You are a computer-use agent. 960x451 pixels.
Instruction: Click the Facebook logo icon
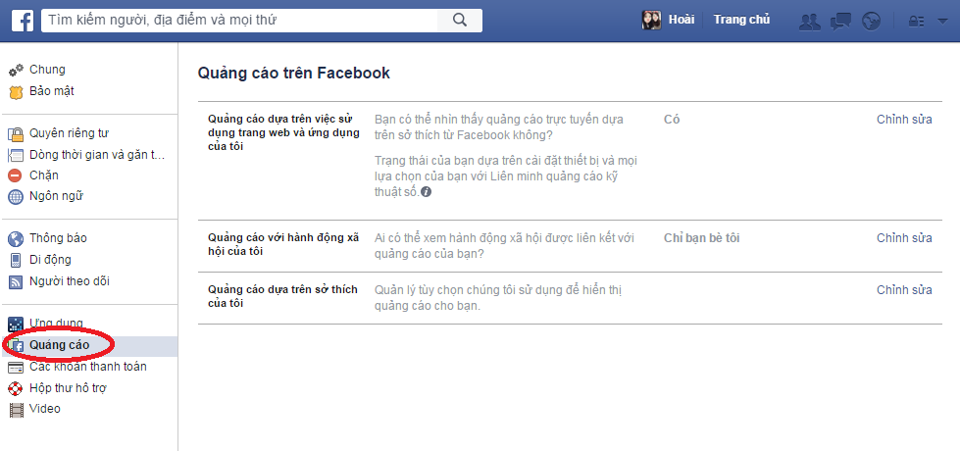(23, 21)
